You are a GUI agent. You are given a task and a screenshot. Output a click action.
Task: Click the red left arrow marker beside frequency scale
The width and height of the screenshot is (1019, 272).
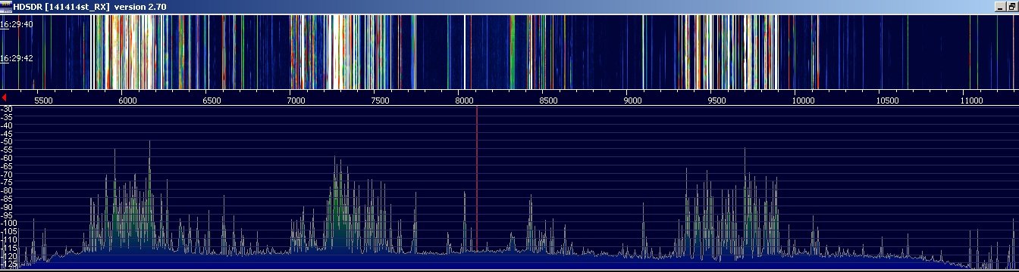click(x=4, y=98)
